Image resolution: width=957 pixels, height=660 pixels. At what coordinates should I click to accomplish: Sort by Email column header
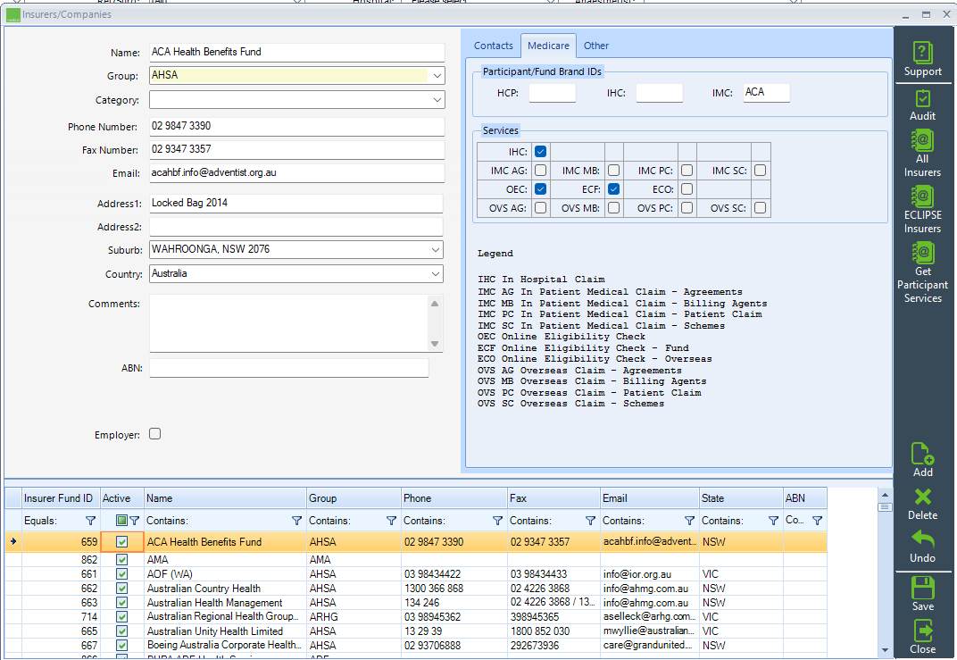point(649,498)
